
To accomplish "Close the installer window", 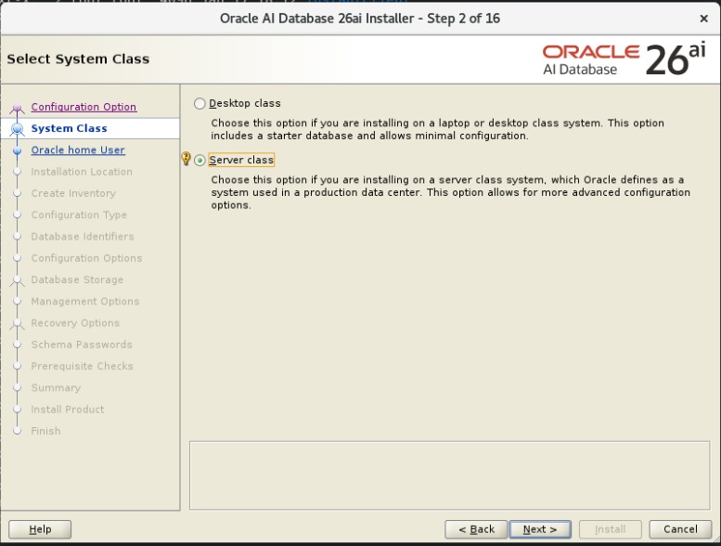I will 703,19.
